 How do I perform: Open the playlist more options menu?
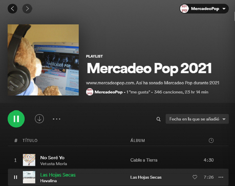tap(56, 119)
